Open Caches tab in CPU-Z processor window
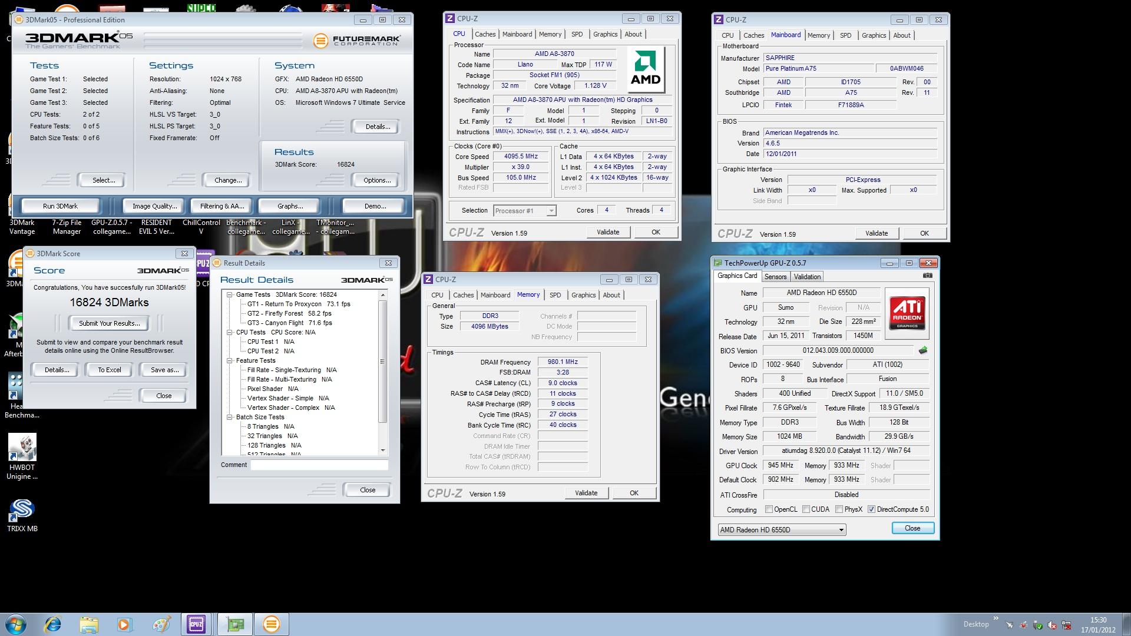Viewport: 1131px width, 636px height. 485,34
